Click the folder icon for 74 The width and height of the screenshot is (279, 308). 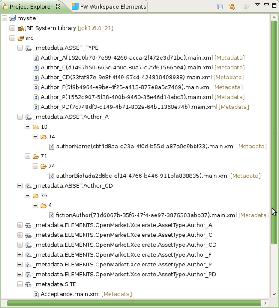(x=44, y=166)
